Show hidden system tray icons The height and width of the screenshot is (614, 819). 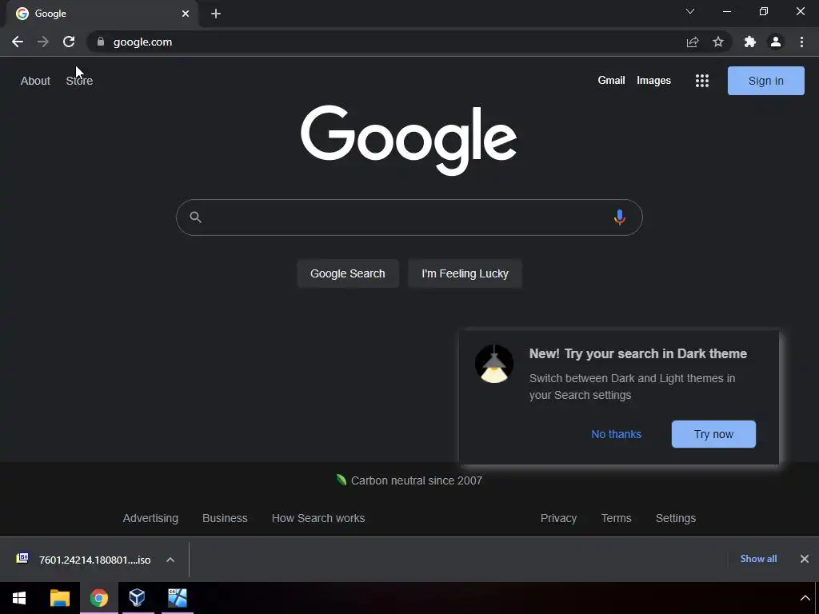[805, 598]
